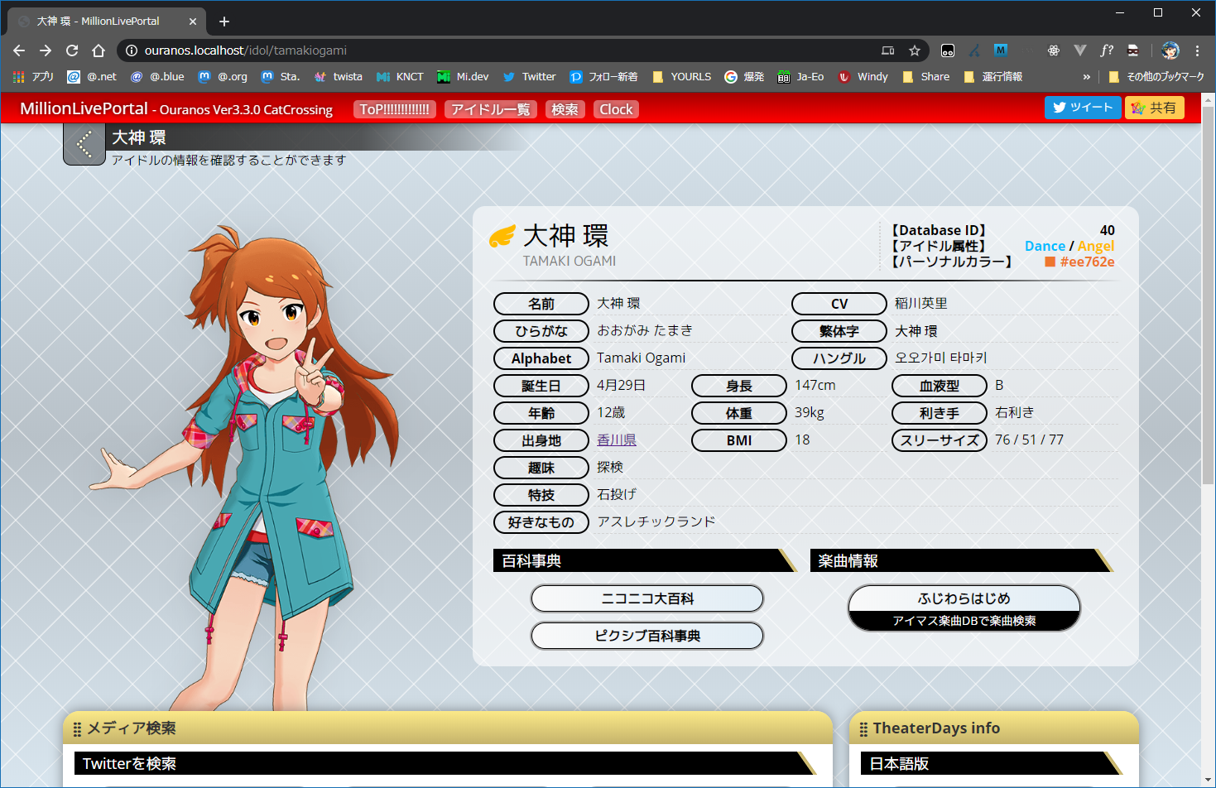The height and width of the screenshot is (788, 1216).
Task: Open the Twitter bookmark
Action: pyautogui.click(x=529, y=77)
